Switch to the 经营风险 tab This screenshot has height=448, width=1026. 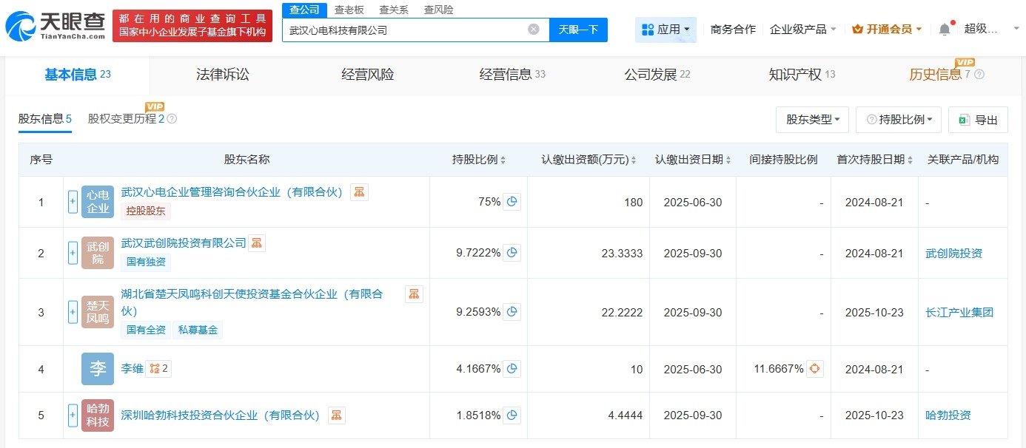coord(367,74)
